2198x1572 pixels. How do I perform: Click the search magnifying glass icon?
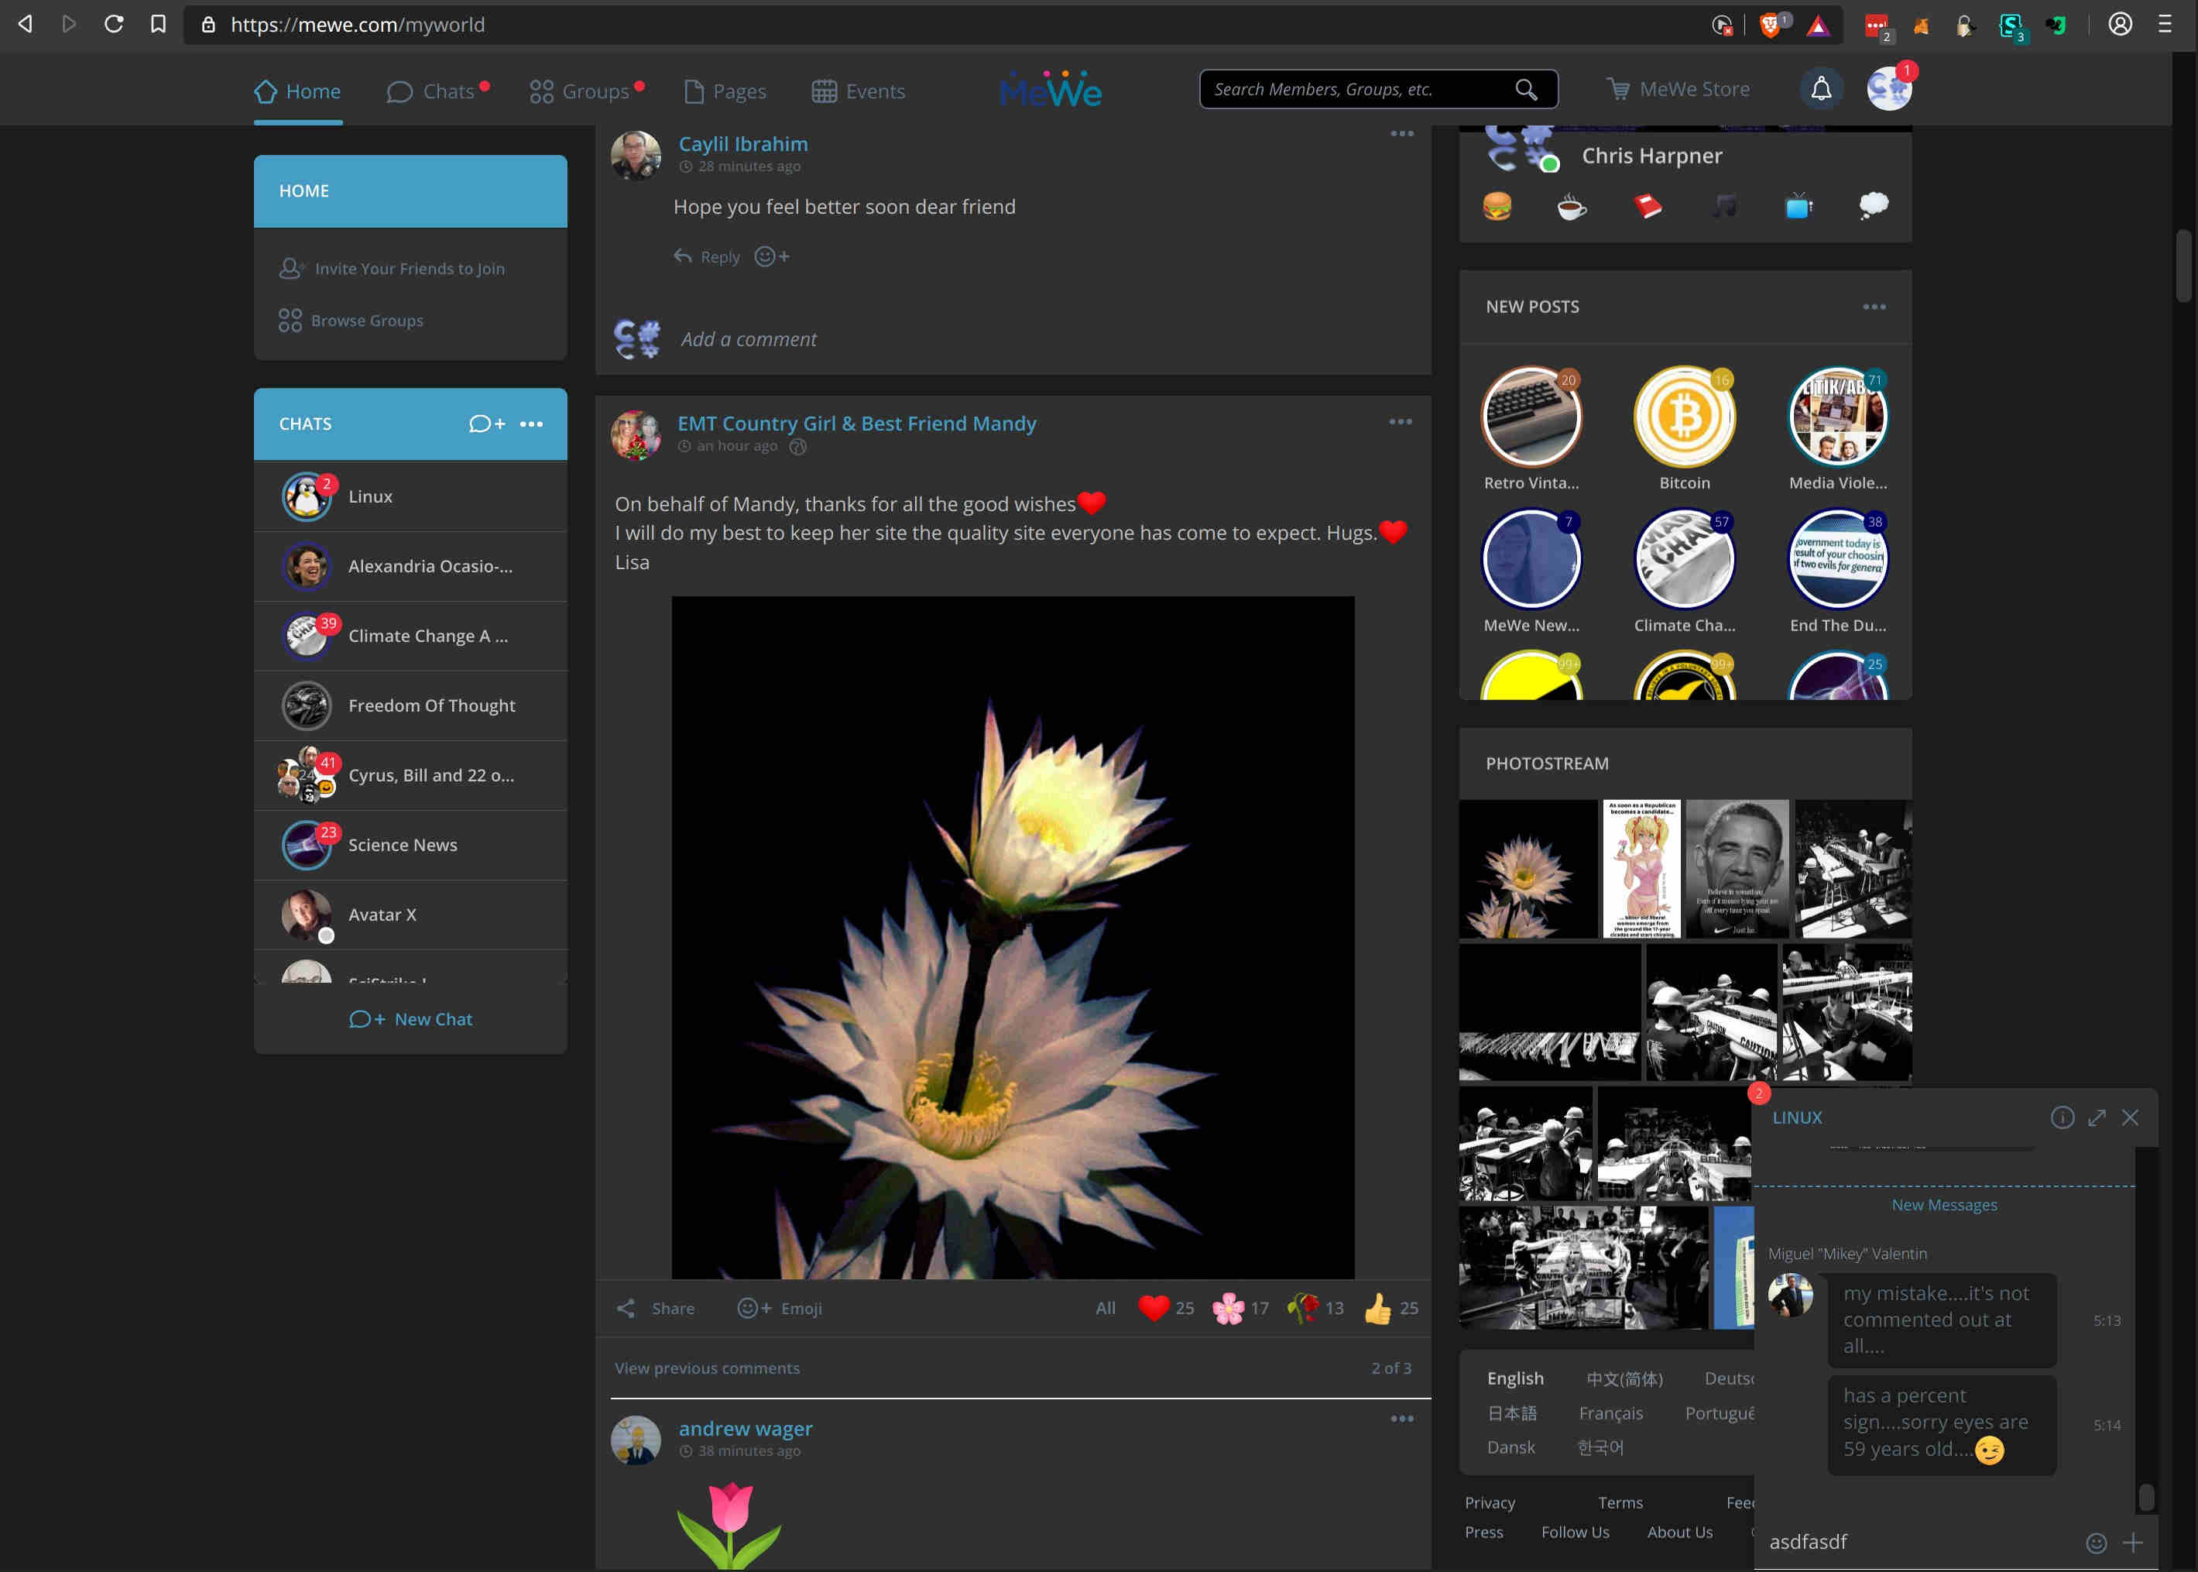point(1525,89)
